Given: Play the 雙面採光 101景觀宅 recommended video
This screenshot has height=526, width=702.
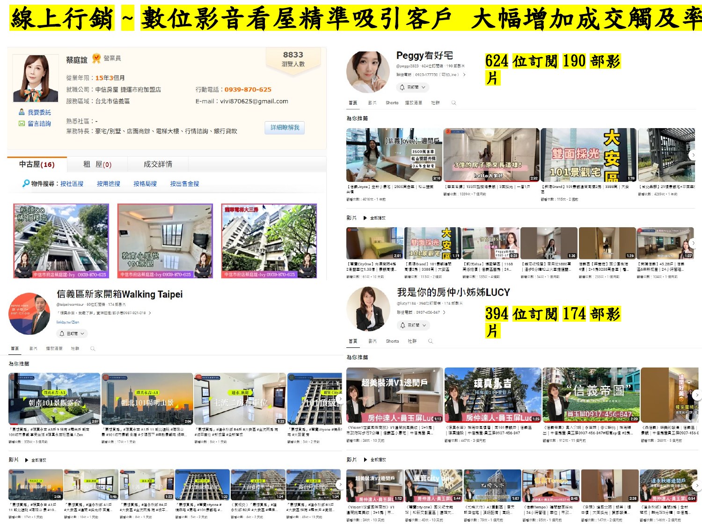Looking at the screenshot, I should coord(588,155).
